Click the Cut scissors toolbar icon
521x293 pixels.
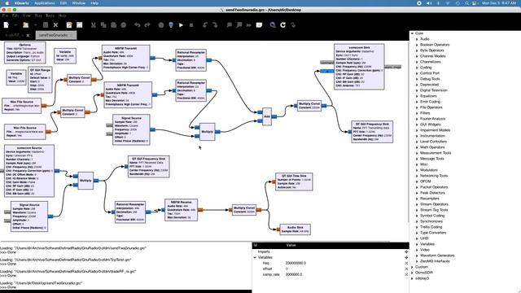94,25
